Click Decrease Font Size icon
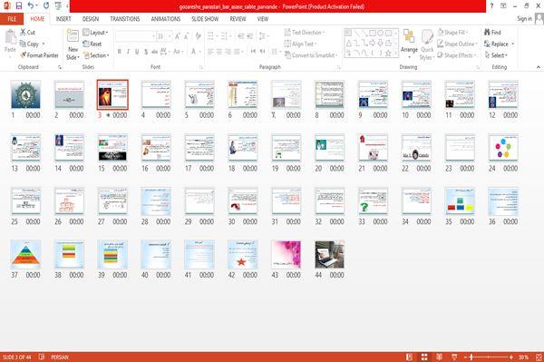This screenshot has width=544, height=362. click(x=187, y=35)
